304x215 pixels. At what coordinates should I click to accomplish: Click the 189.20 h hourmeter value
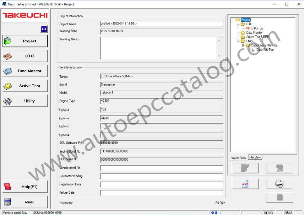tap(220, 203)
